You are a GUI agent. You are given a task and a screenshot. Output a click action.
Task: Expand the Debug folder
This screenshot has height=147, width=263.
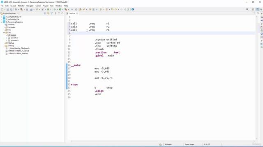pos(4,46)
